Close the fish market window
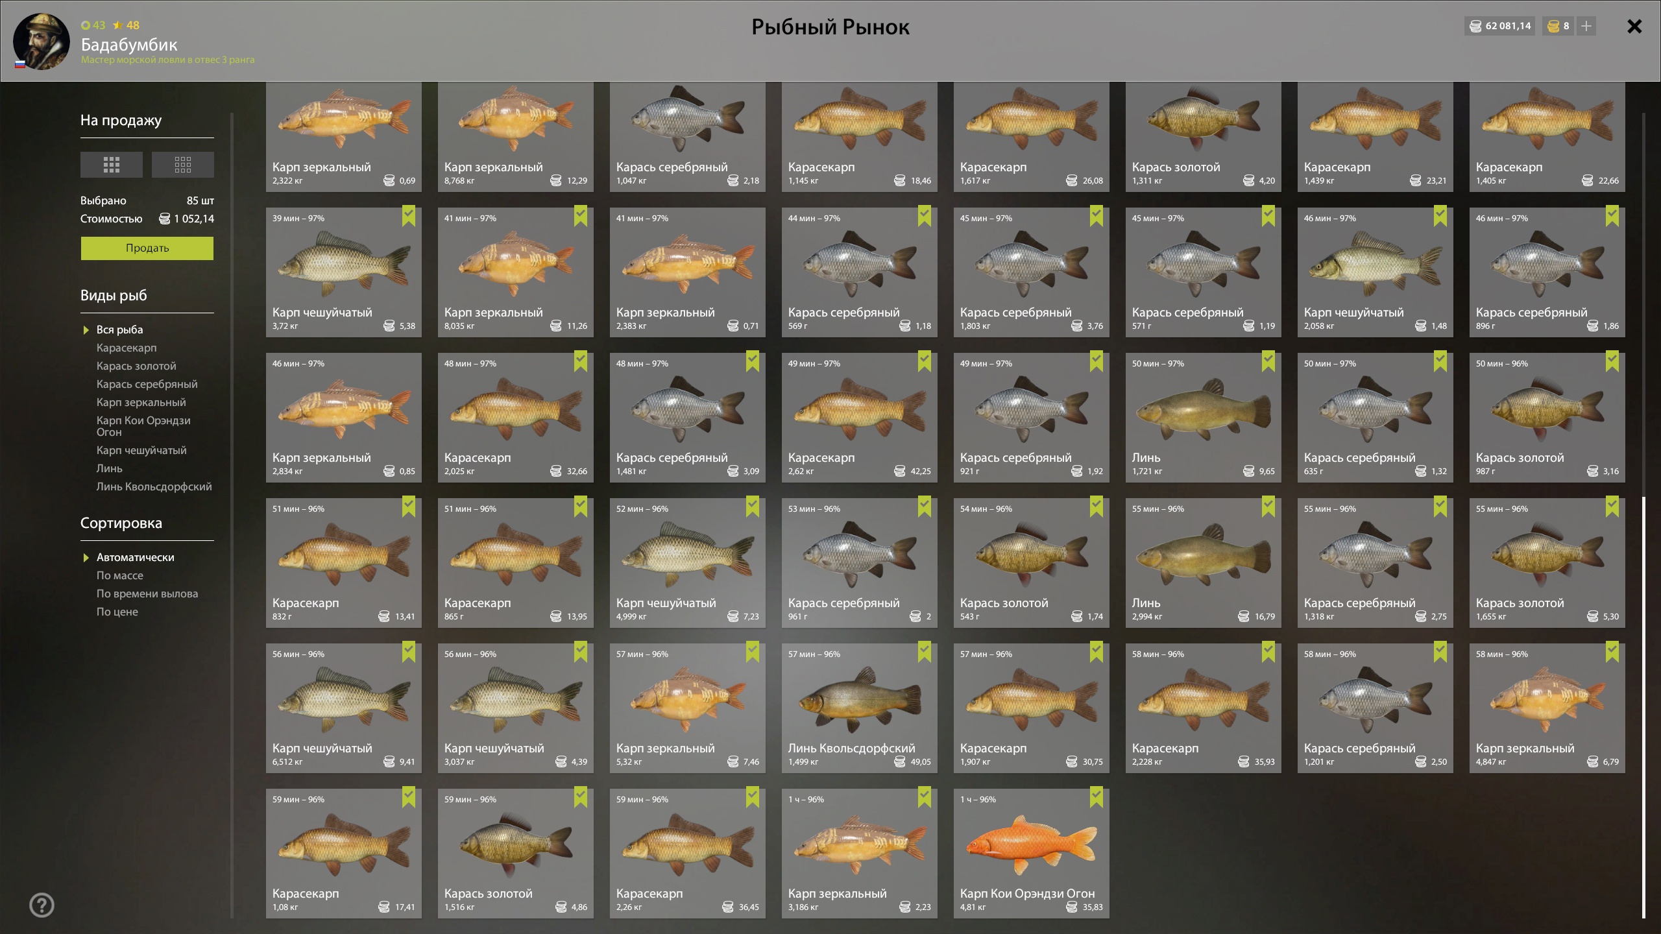 point(1634,27)
